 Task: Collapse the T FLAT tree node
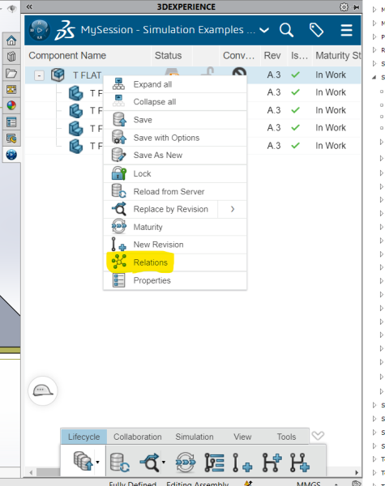click(39, 75)
